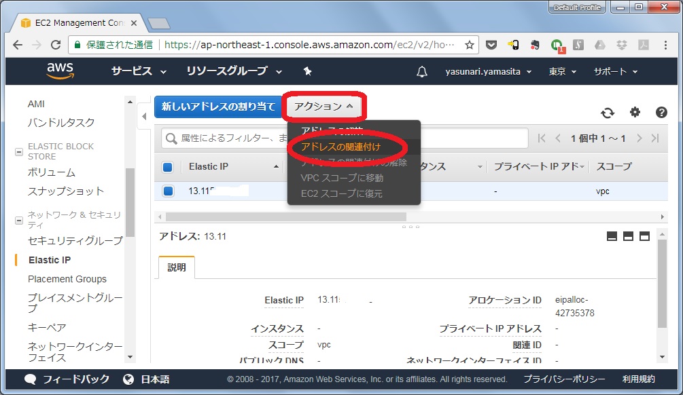
Task: Open table settings with the gear icon
Action: click(x=635, y=112)
